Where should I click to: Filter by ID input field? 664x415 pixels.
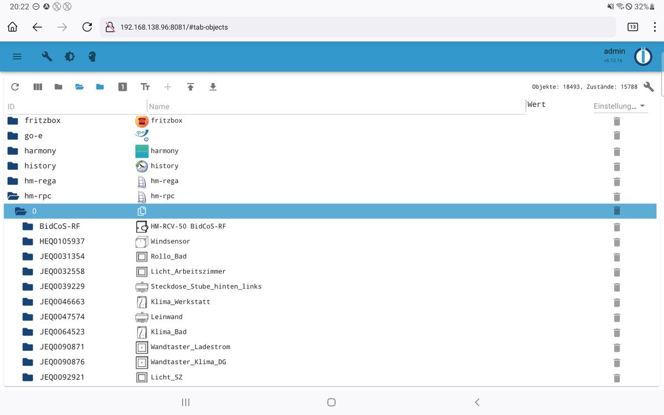click(76, 106)
